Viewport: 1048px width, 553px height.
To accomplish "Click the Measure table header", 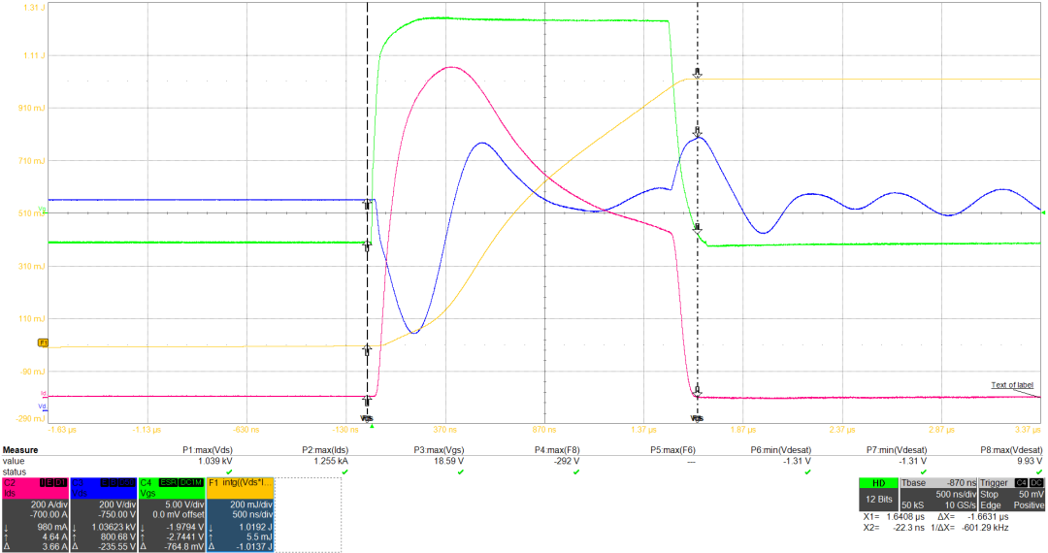I will pos(20,450).
